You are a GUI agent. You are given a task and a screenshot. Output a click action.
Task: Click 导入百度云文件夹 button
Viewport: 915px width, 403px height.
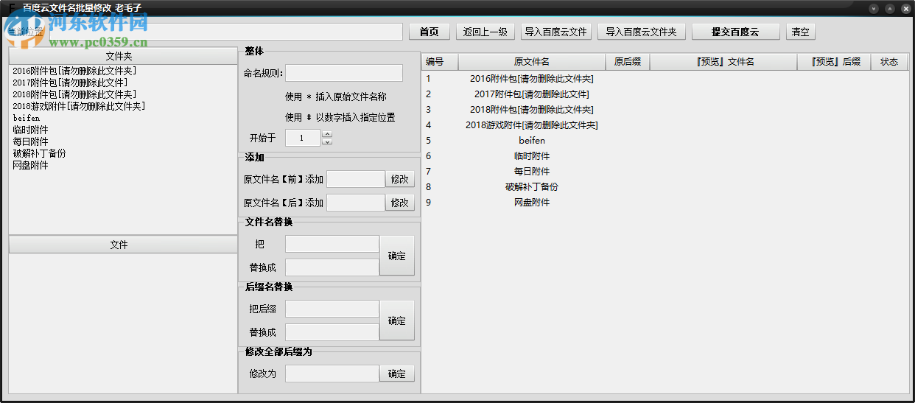point(641,32)
